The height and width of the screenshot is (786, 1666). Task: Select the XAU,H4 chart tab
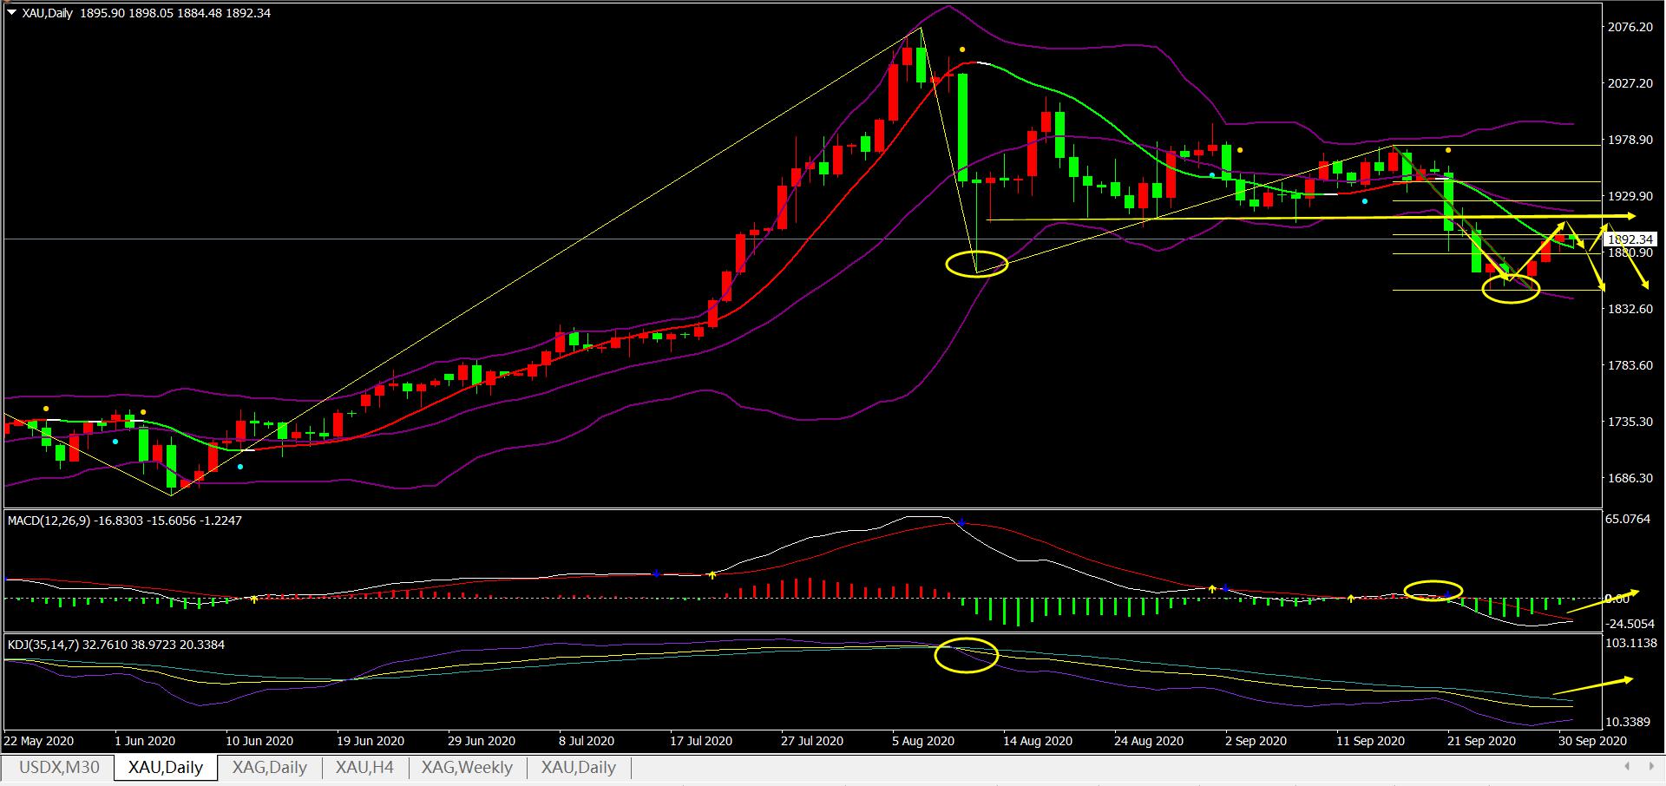[x=364, y=768]
